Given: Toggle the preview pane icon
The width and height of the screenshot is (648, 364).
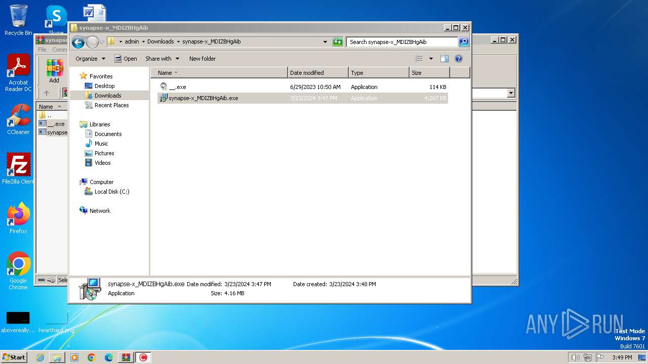Looking at the screenshot, I should [444, 59].
